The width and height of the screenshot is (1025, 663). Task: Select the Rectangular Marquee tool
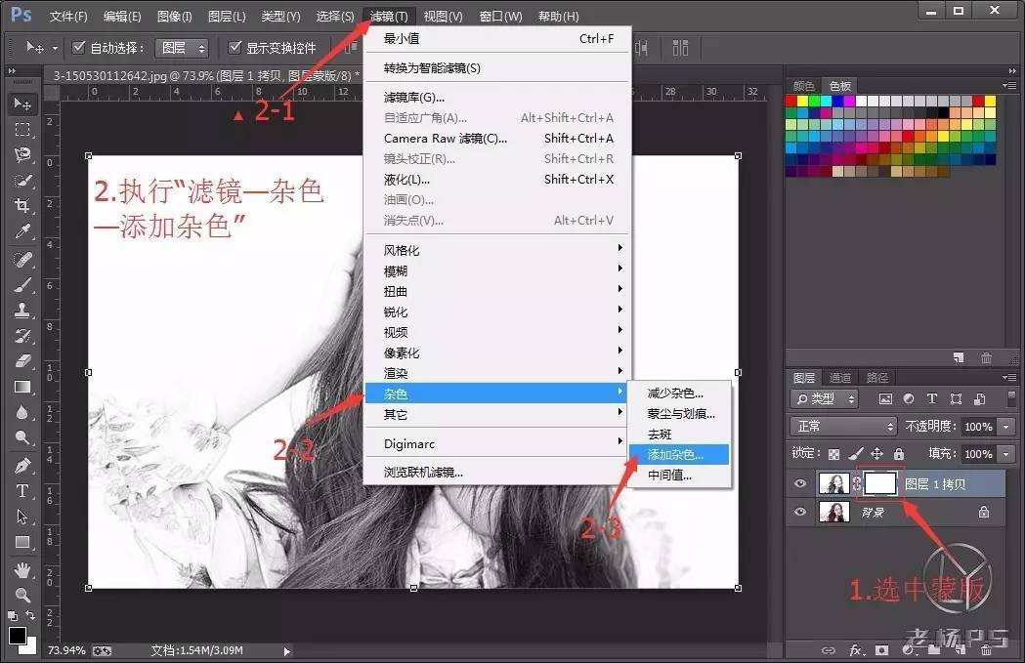[22, 129]
